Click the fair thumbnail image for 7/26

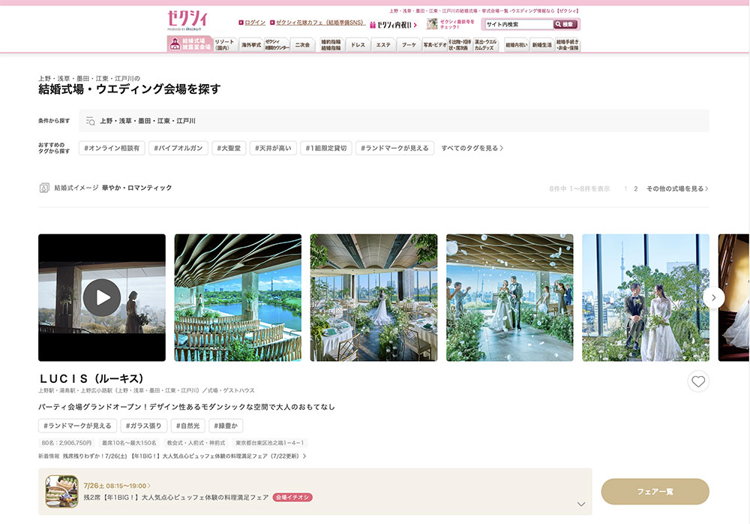tap(61, 492)
